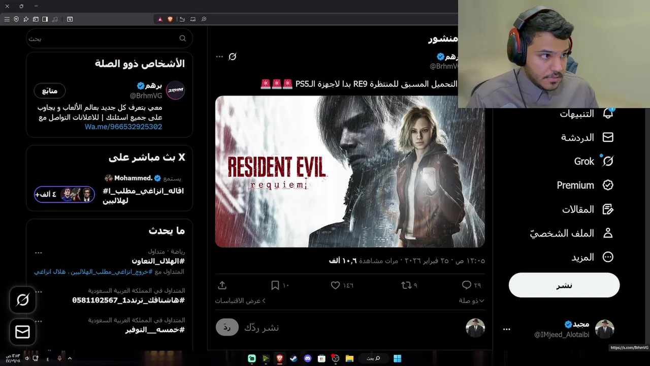Image resolution: width=650 pixels, height=366 pixels.
Task: Open the Resident Evil Requiem image
Action: [350, 171]
